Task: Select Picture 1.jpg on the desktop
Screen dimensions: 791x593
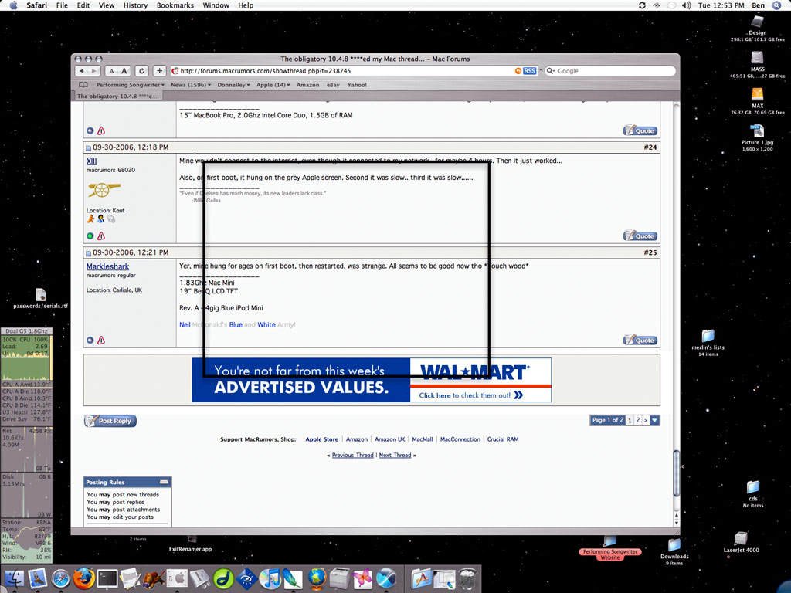Action: (x=757, y=131)
